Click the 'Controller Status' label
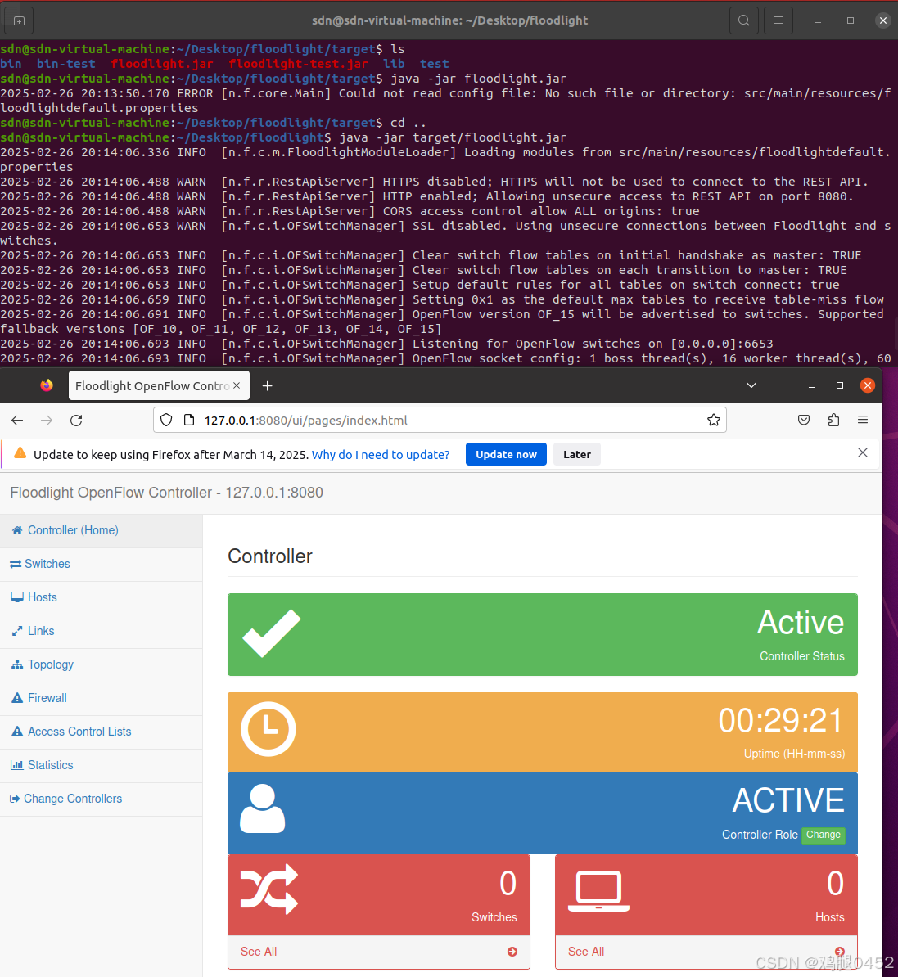 click(802, 657)
